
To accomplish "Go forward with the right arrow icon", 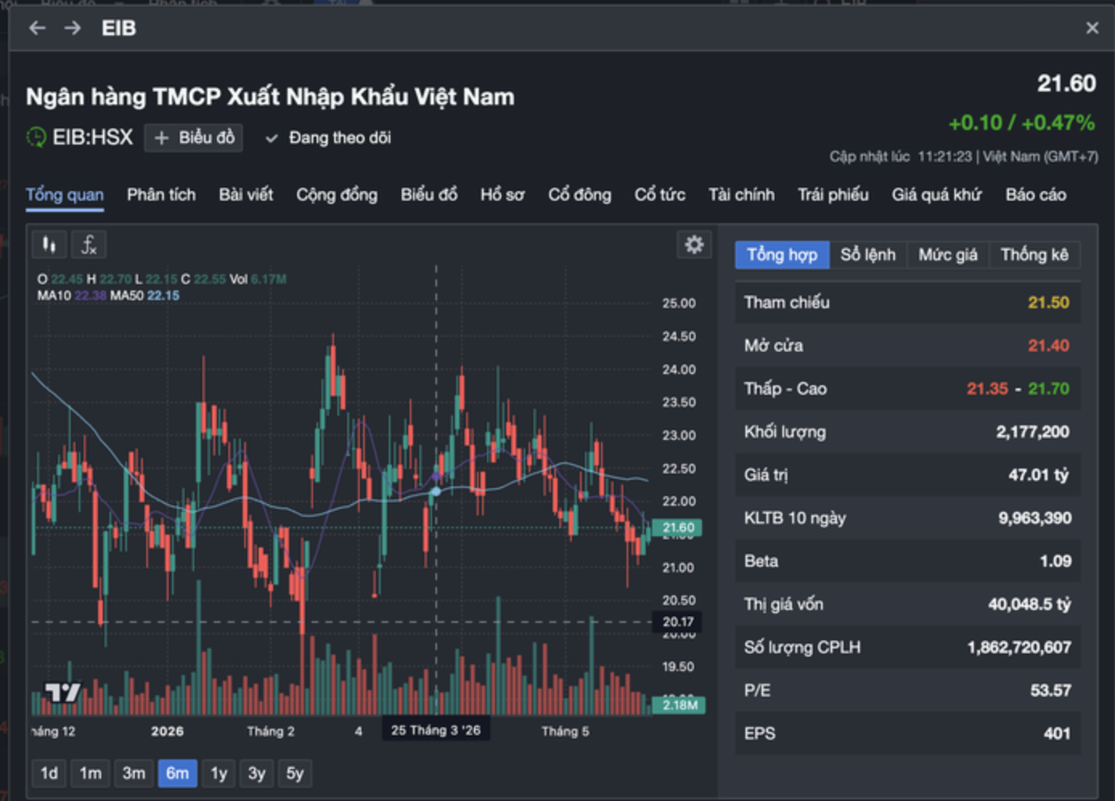I will coord(72,28).
